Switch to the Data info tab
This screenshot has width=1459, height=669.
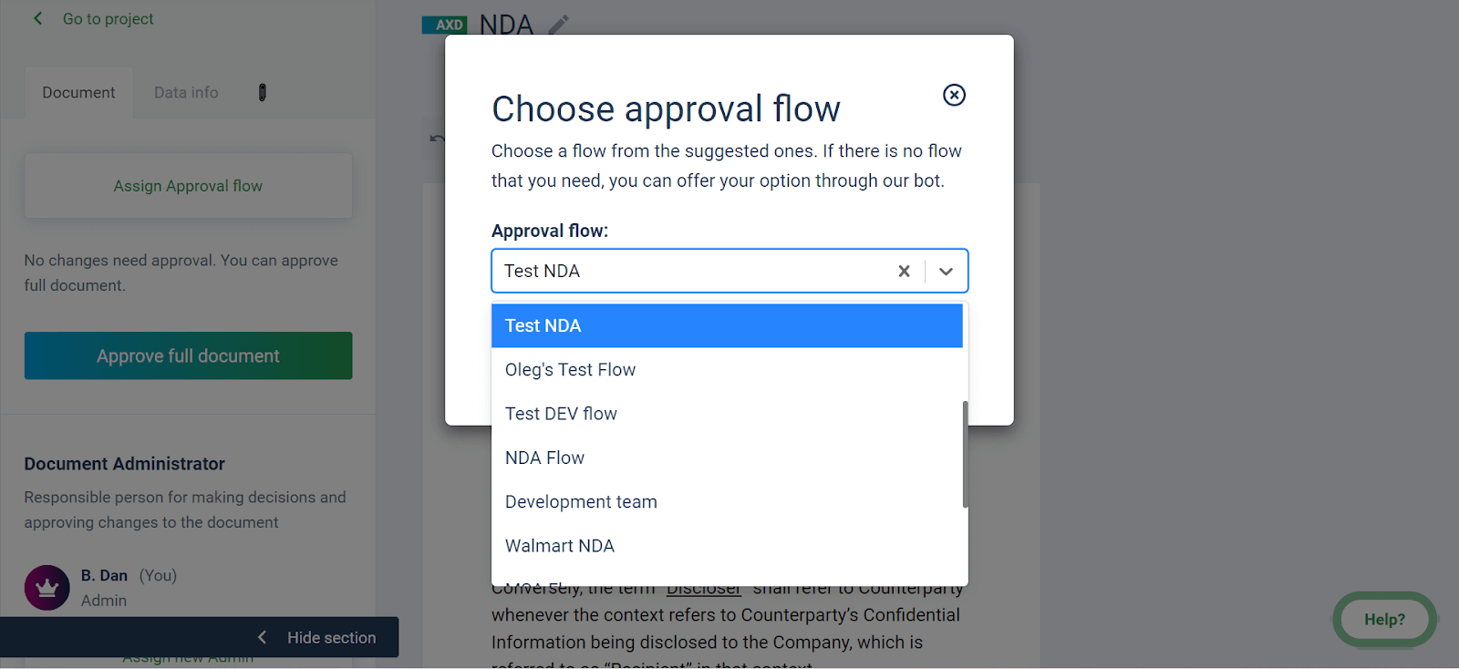tap(186, 92)
